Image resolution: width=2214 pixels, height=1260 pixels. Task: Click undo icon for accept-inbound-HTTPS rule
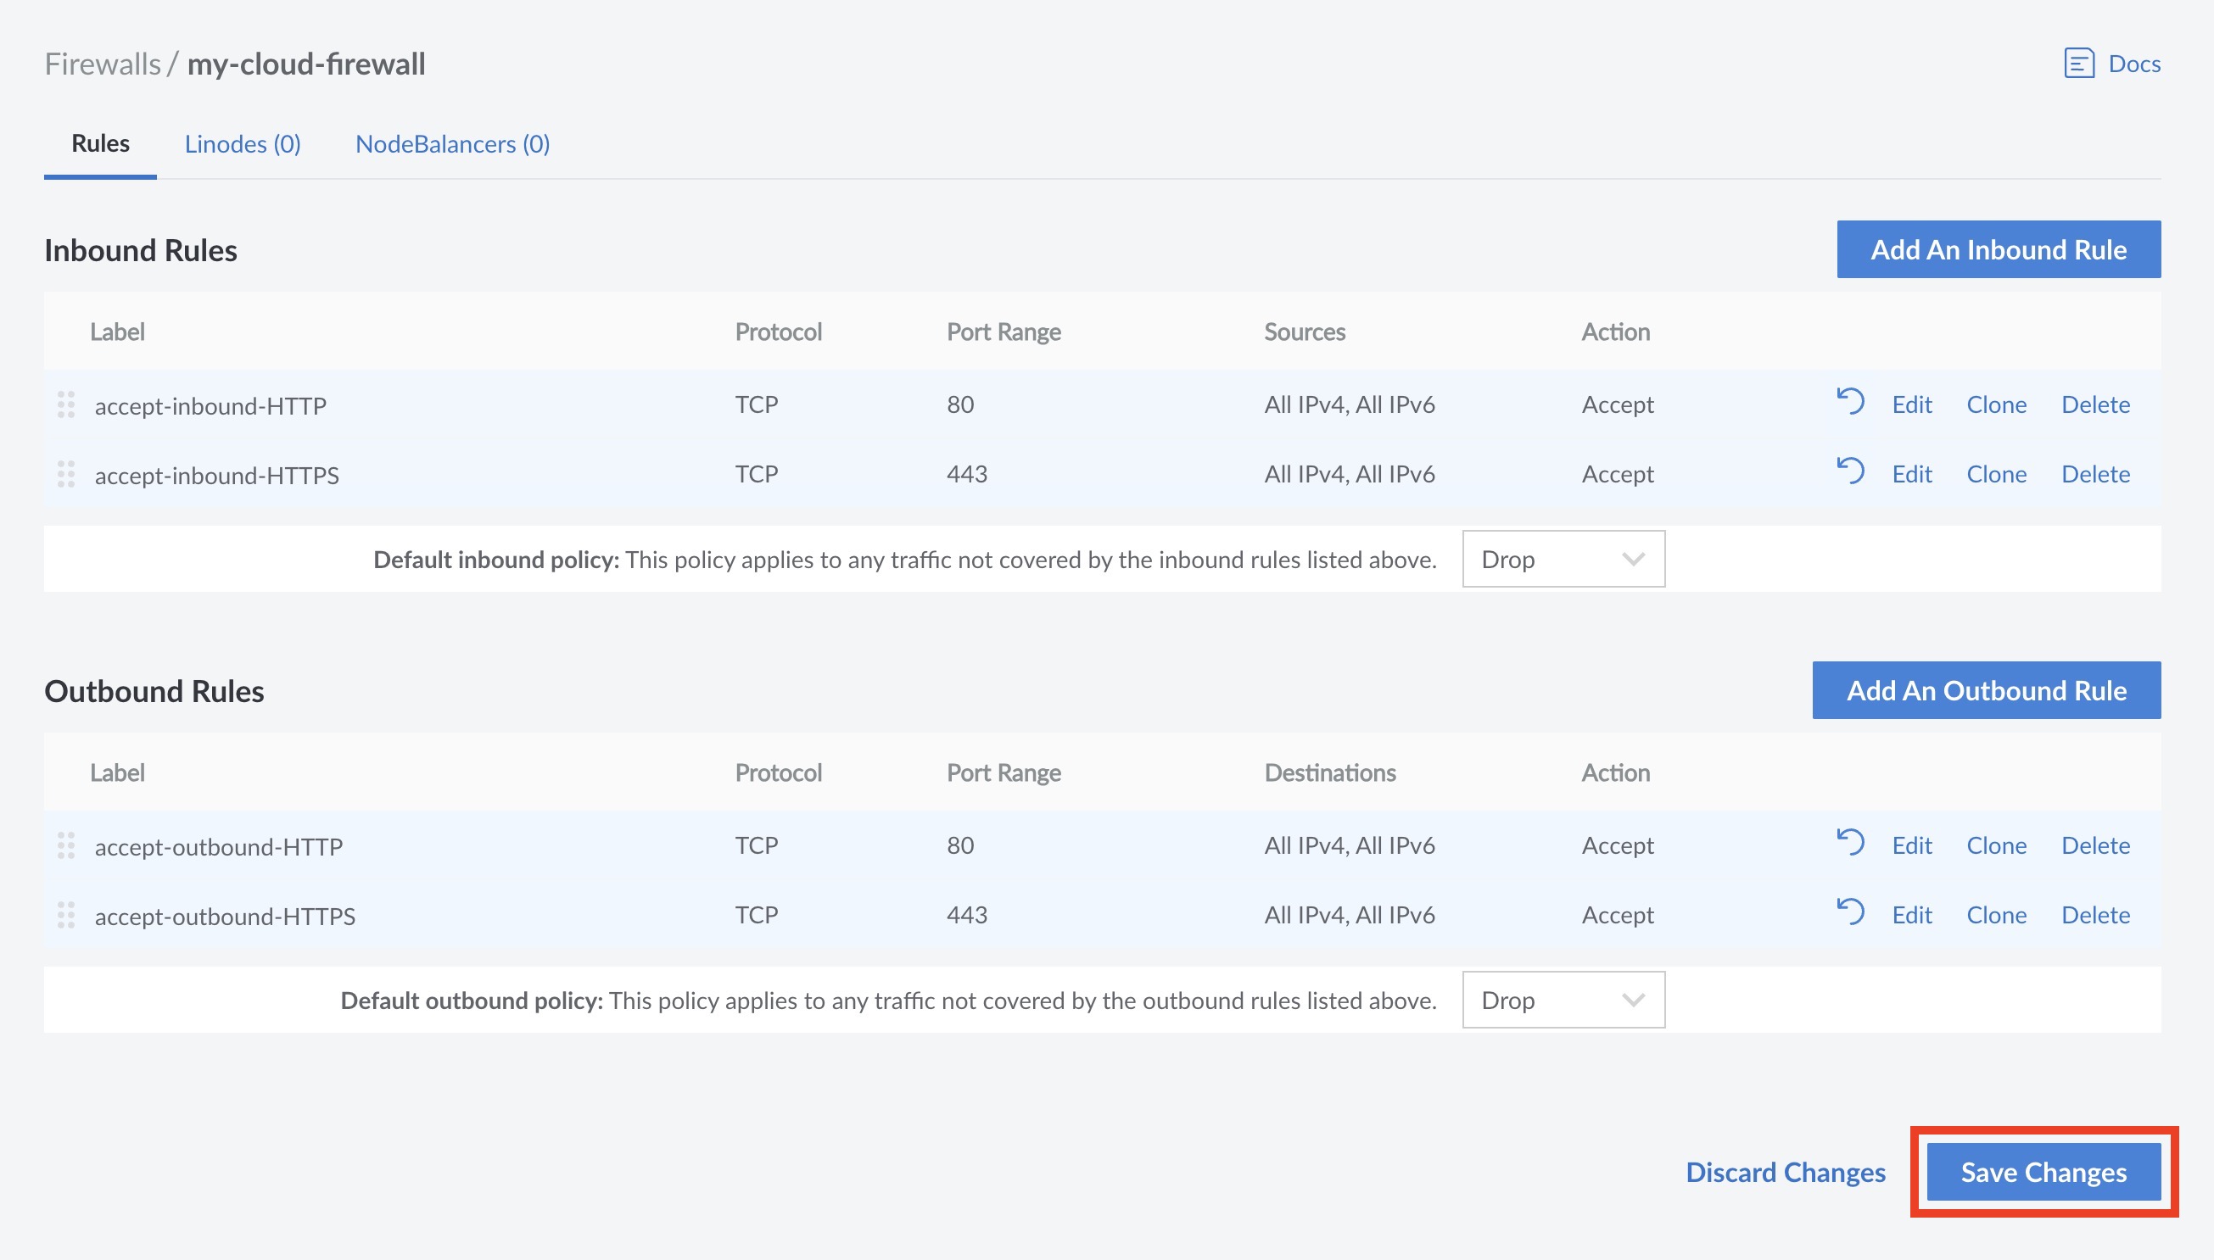[1849, 471]
